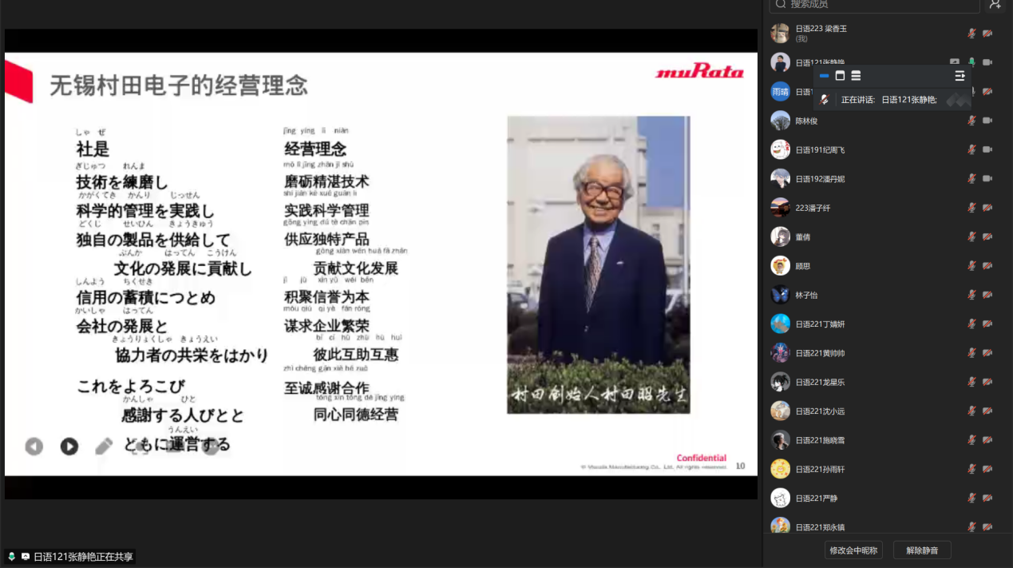The image size is (1013, 568).
Task: Toggle microphone for 日语223 梁香玉
Action: (971, 34)
